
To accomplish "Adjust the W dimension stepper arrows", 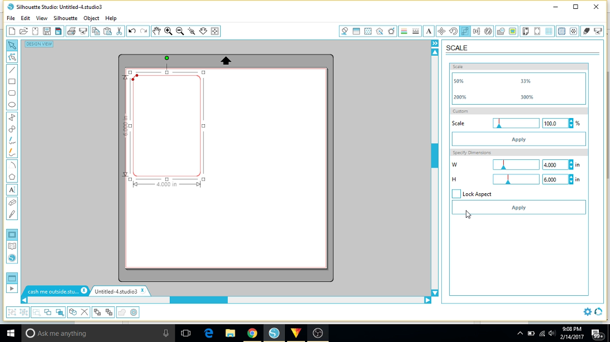I will click(571, 165).
